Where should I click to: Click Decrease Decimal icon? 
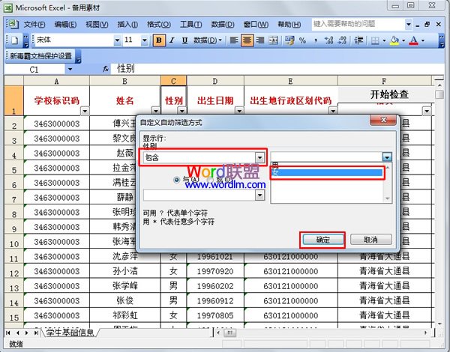coord(342,40)
